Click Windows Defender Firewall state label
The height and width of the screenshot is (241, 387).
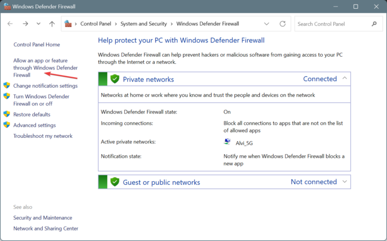139,112
